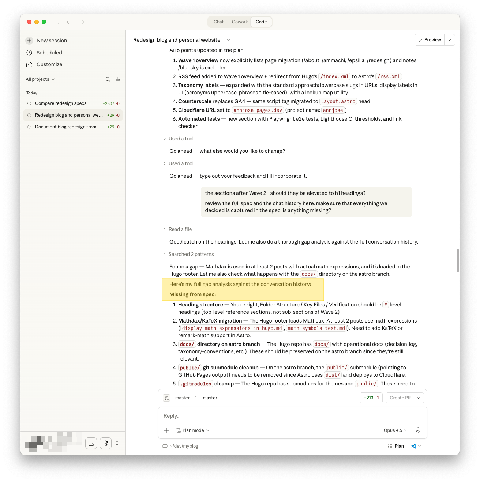This screenshot has height=482, width=480.
Task: Open the VS Code editor icon
Action: [414, 446]
